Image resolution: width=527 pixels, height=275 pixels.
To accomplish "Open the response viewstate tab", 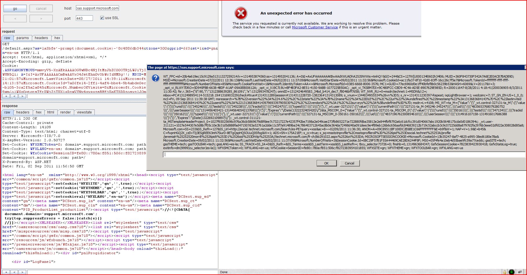I will click(84, 112).
